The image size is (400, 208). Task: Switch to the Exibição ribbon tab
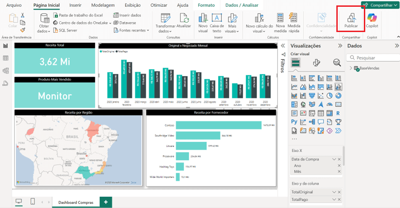pyautogui.click(x=133, y=5)
